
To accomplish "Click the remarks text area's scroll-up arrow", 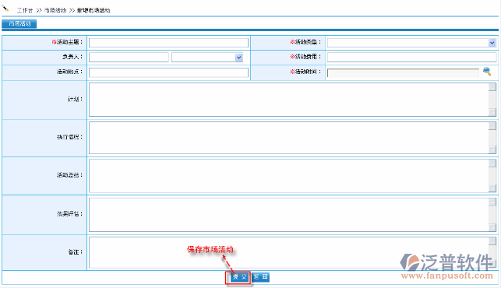I will click(492, 241).
